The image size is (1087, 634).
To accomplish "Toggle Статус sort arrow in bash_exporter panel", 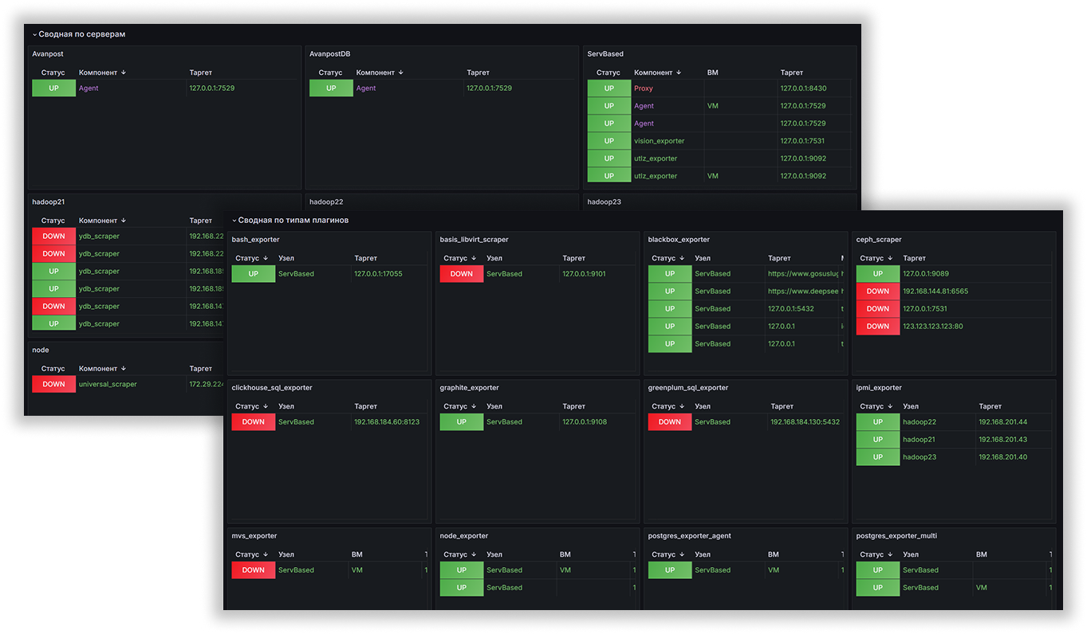I will pyautogui.click(x=266, y=258).
